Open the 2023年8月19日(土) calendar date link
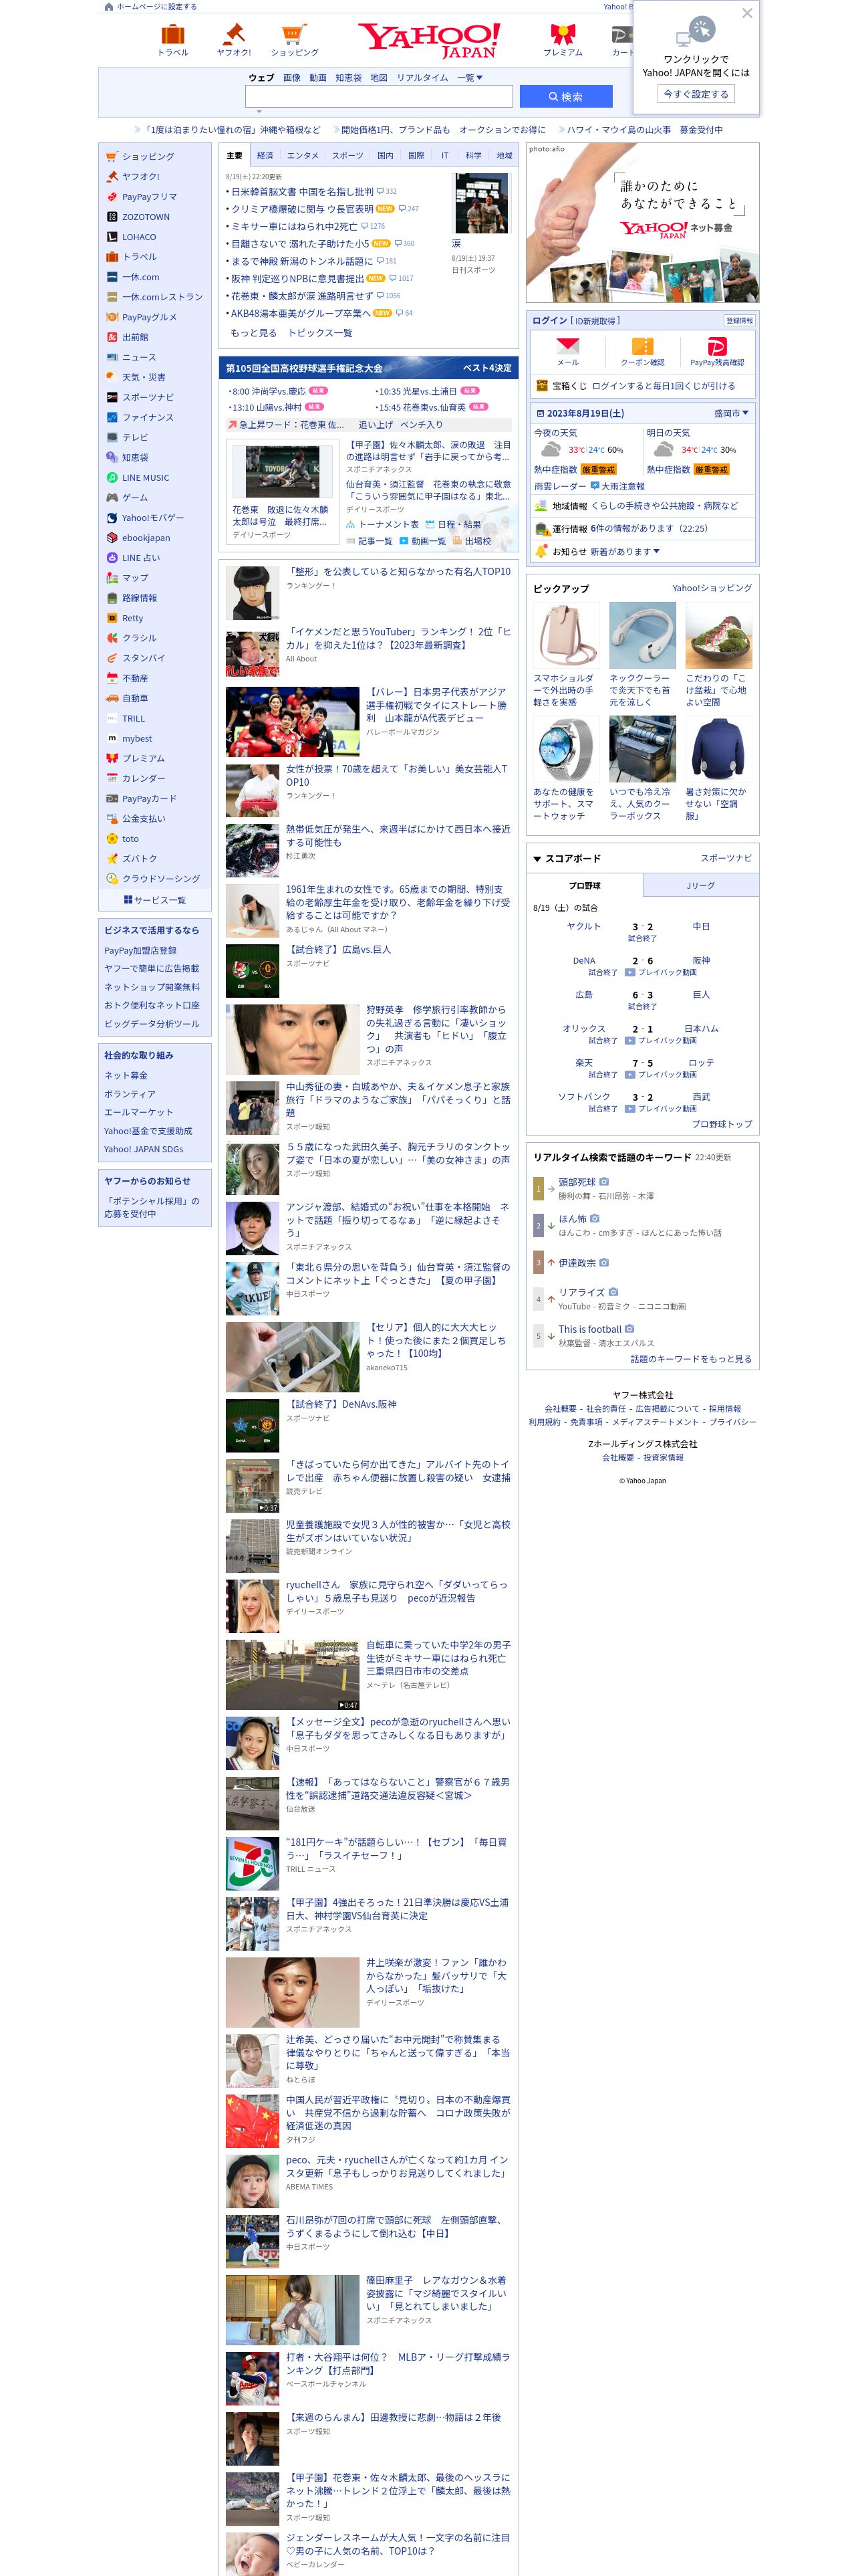858x2576 pixels. coord(579,413)
